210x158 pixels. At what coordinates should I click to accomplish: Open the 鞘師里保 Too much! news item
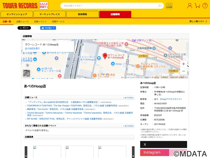tap(55, 109)
